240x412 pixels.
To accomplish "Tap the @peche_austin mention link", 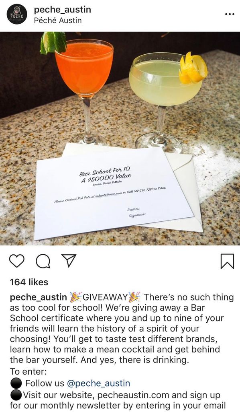I will click(98, 383).
